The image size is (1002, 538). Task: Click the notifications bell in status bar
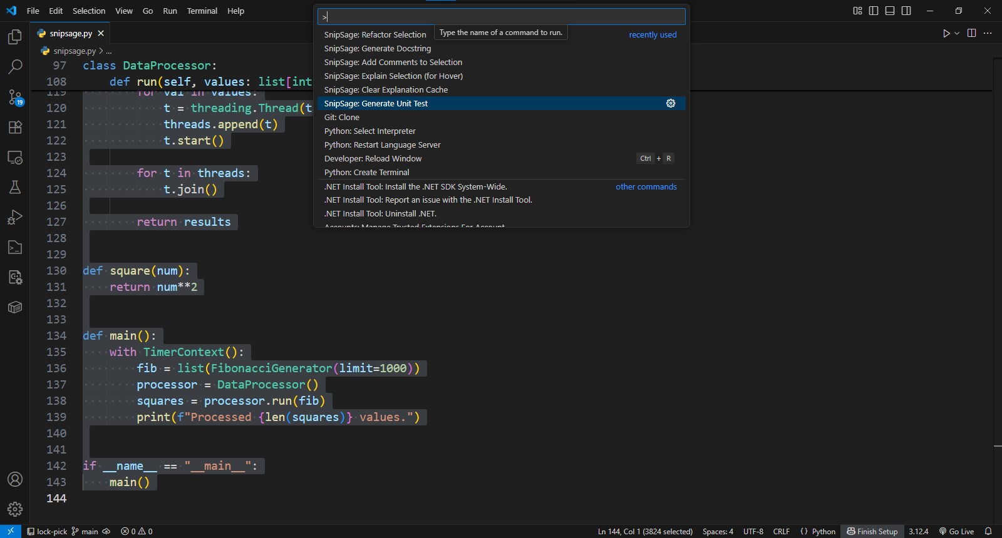click(988, 531)
